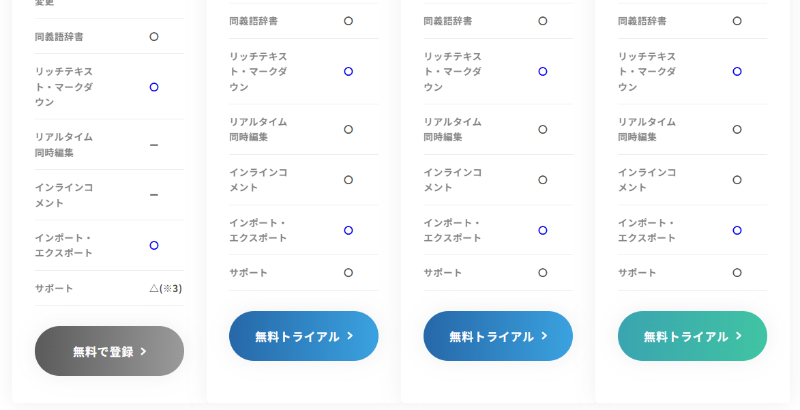Click the 同義語辞書 label in 無料で登録 plan
Viewport: 800px width, 410px height.
59,36
